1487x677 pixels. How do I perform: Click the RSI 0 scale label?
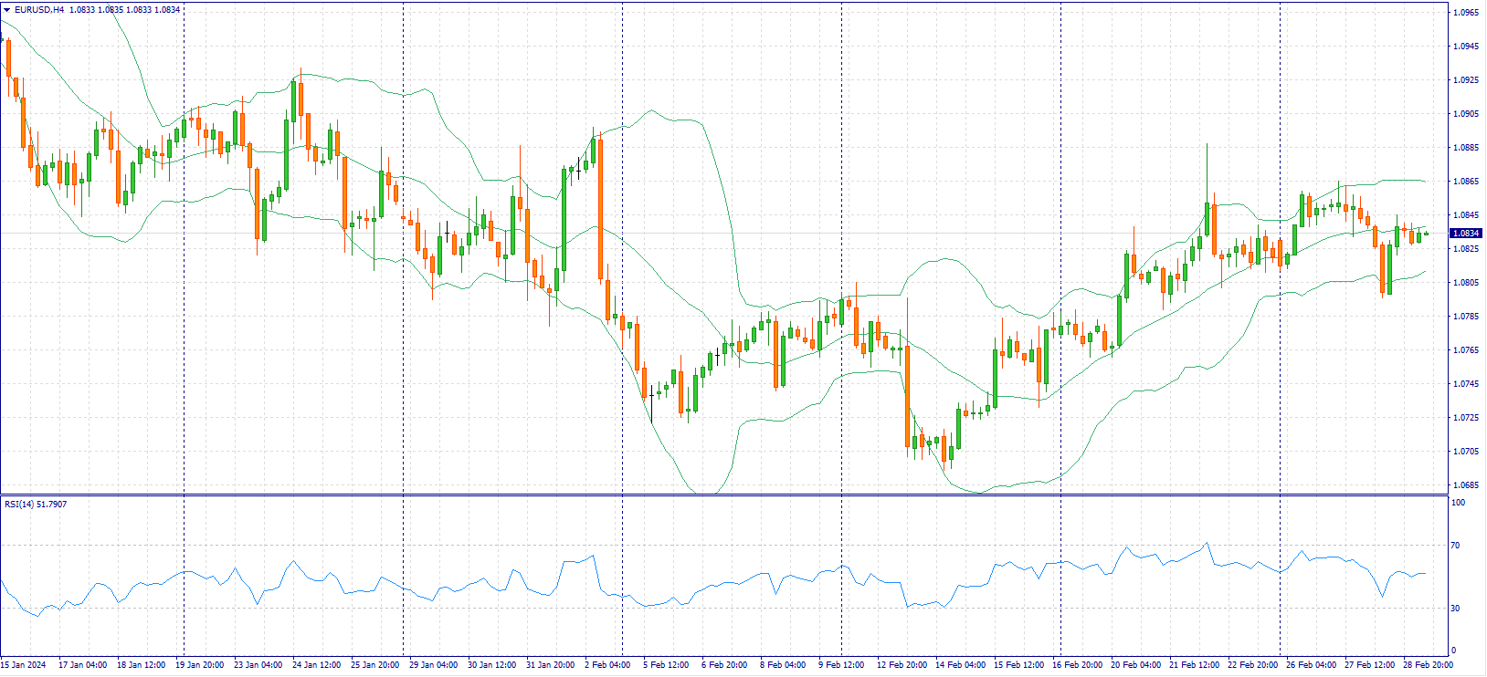coord(1455,651)
